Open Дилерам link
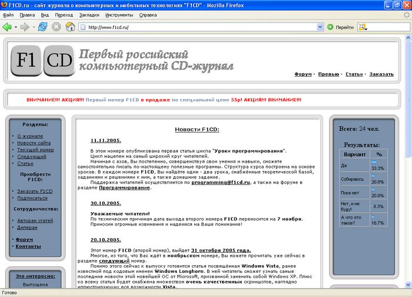 click(x=27, y=227)
